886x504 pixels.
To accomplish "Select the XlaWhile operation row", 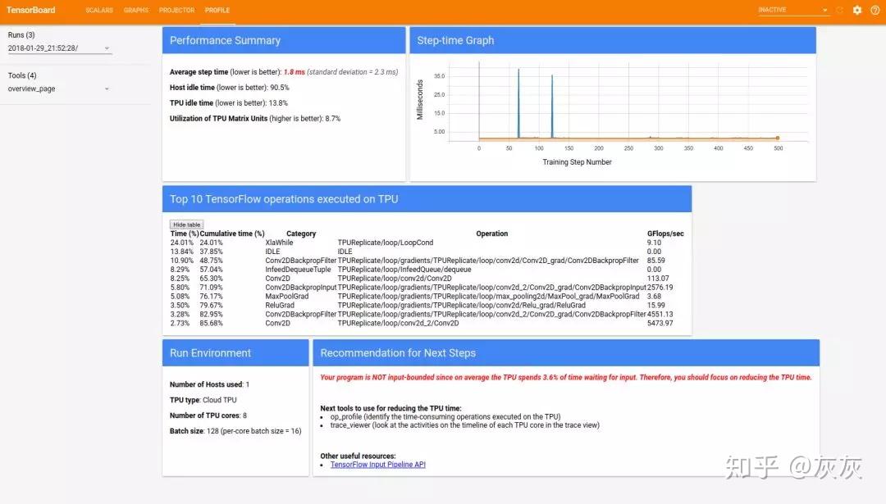I will pyautogui.click(x=427, y=243).
